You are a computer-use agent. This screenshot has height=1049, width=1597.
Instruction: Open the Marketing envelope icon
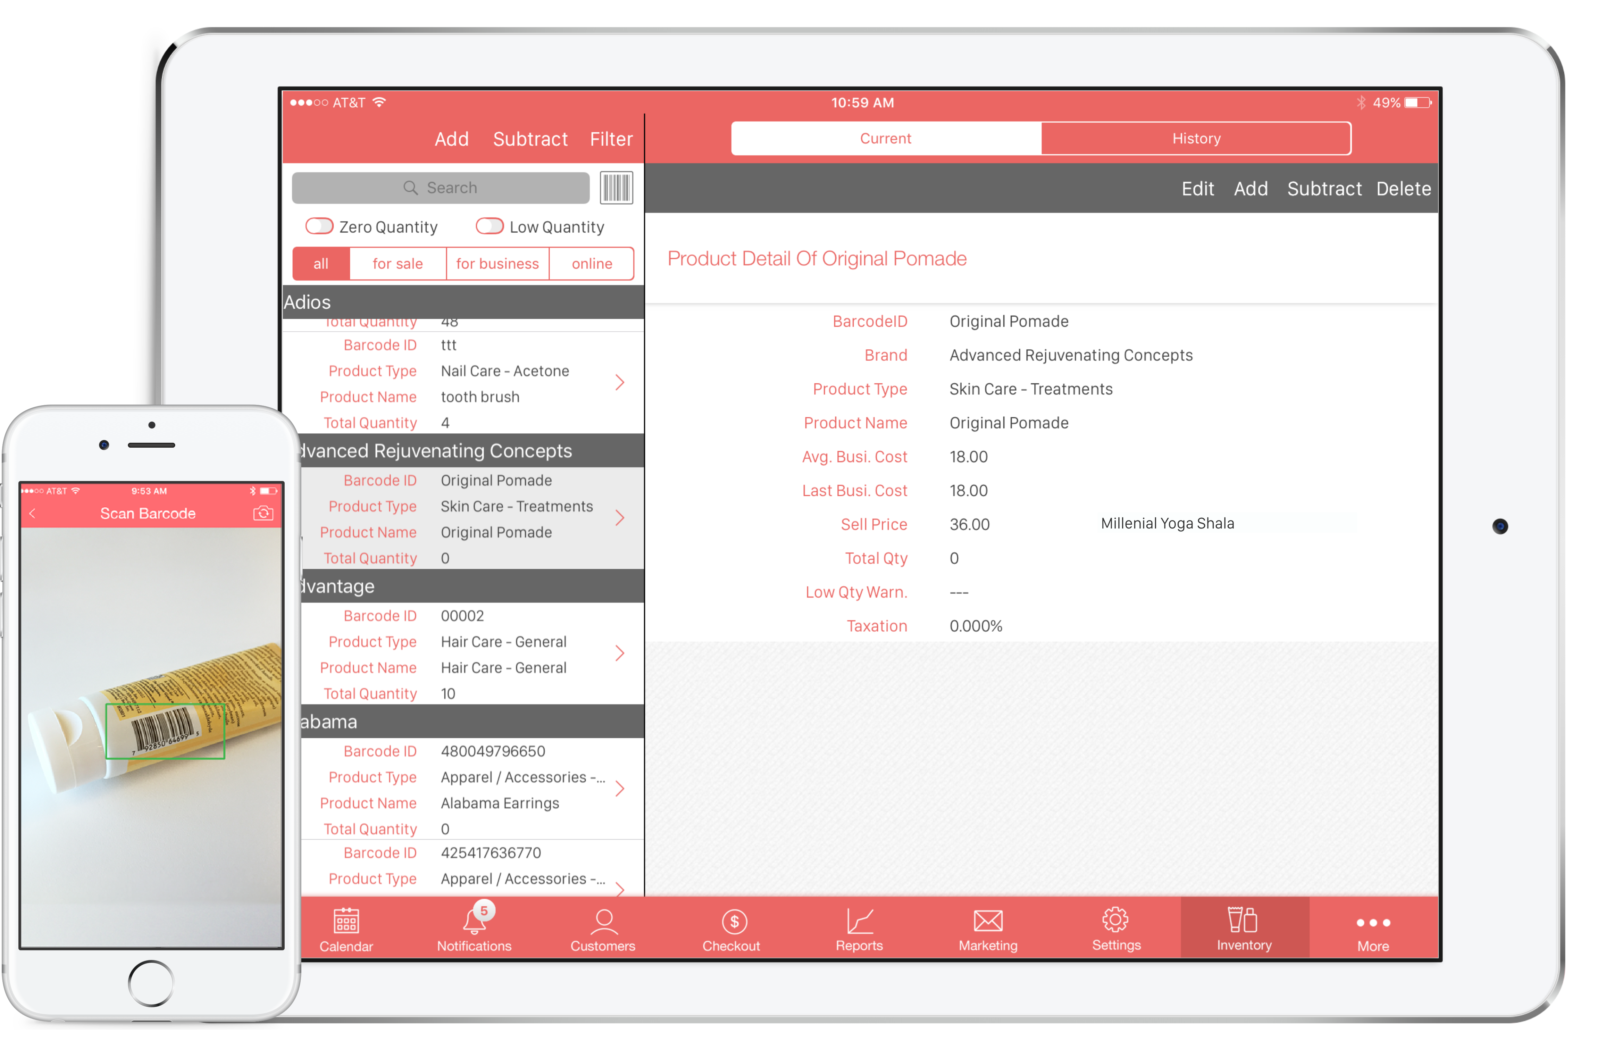coord(988,921)
